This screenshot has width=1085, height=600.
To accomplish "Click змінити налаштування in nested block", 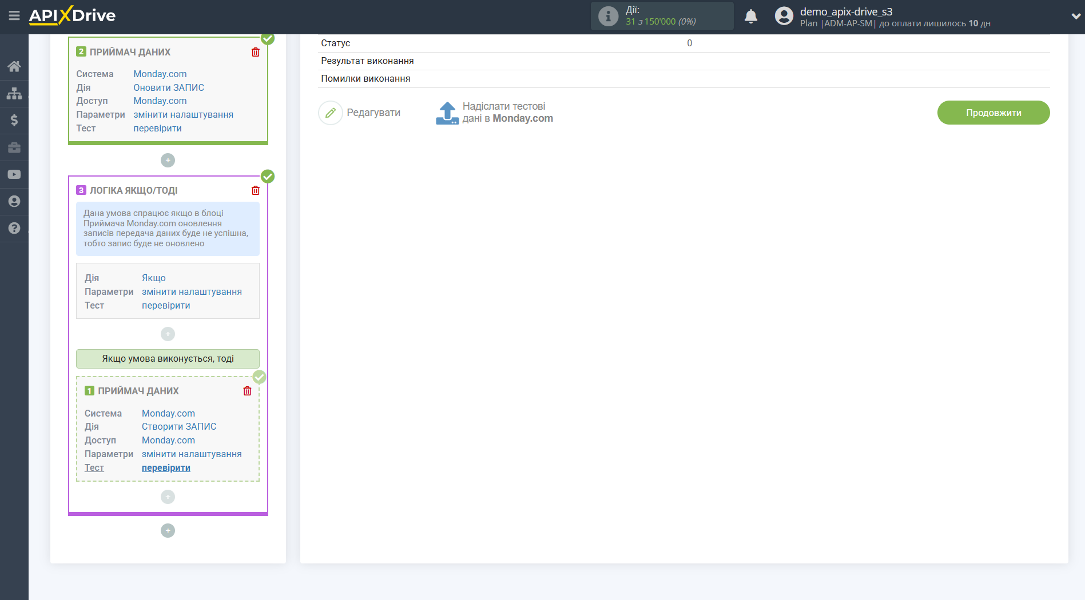I will (x=192, y=454).
